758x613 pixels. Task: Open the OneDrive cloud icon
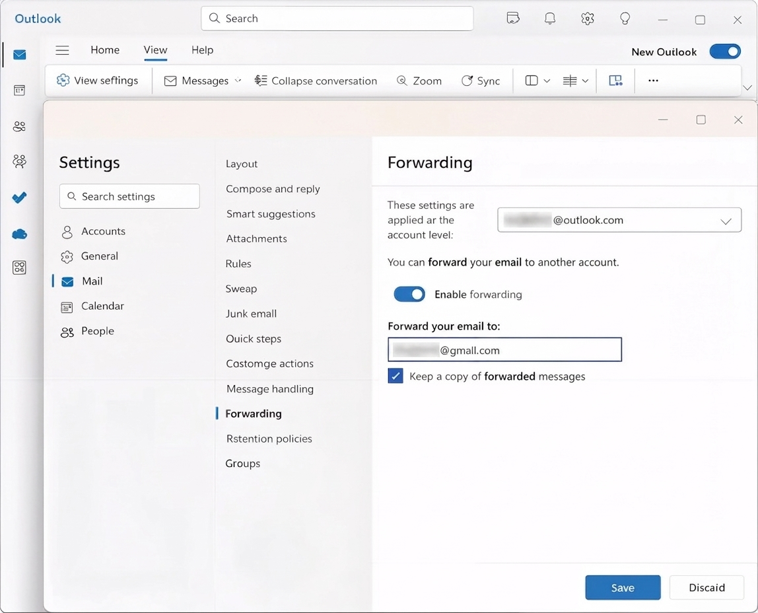(x=19, y=234)
